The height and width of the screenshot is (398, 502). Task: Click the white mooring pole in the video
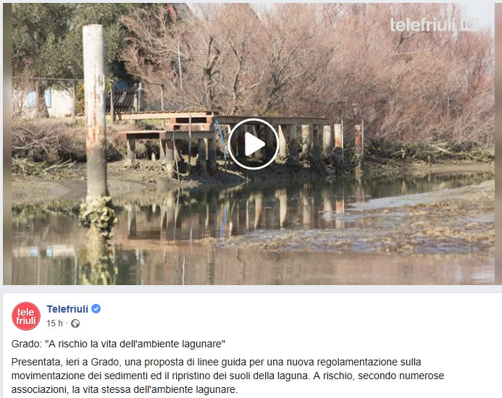coord(95,112)
